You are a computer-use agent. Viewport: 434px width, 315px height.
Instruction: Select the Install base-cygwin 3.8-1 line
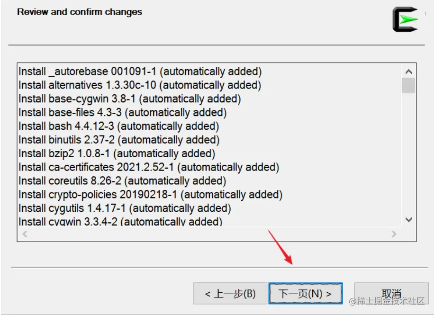tap(129, 99)
